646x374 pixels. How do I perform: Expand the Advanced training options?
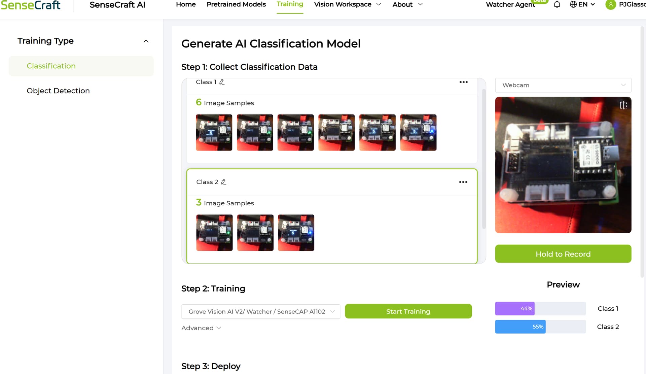(201, 328)
